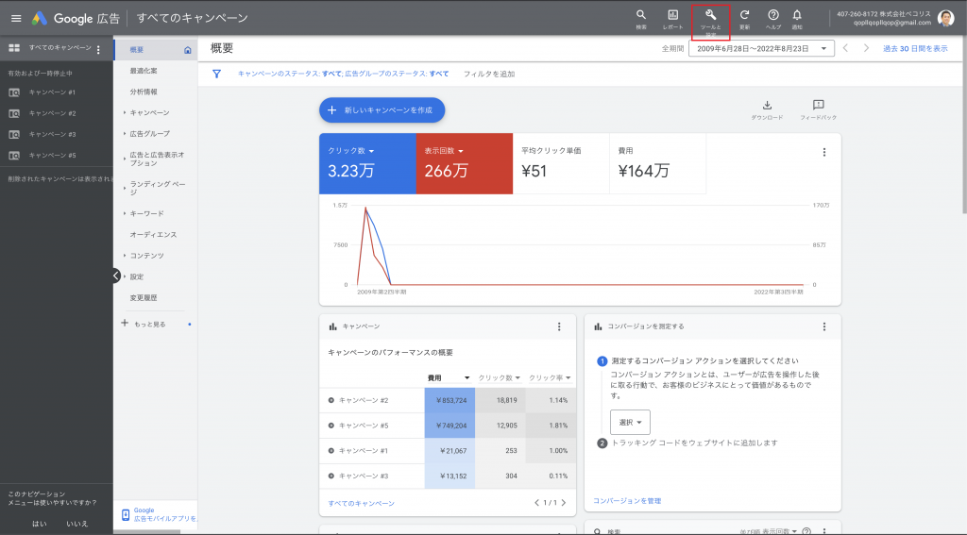Open the 変更履歴 menu item

(x=144, y=298)
